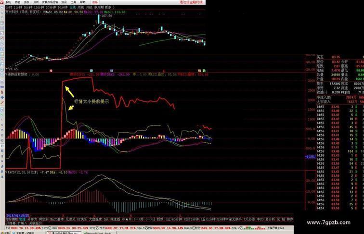Screen dimensions: 364x234
Task: Click the 指标模板 label
Action: [x=12, y=219]
